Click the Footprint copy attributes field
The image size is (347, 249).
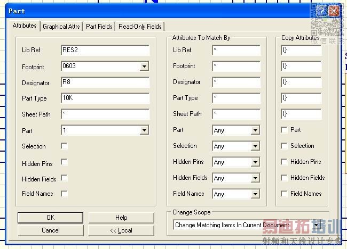click(x=301, y=66)
